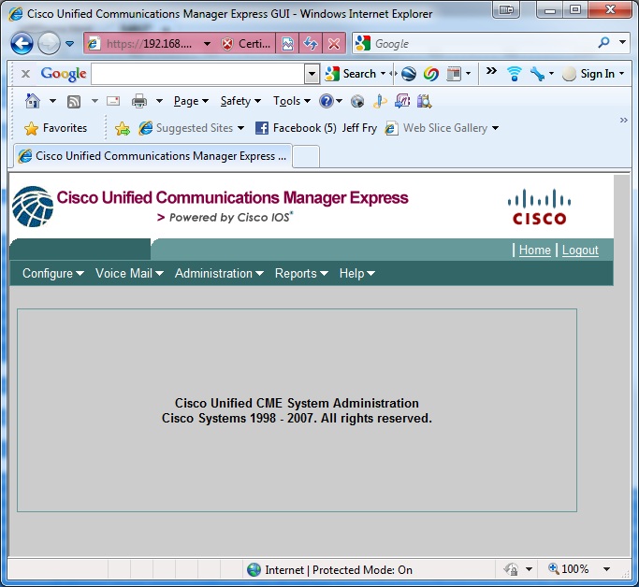Open the Web Slice Gallery dropdown

[443, 128]
